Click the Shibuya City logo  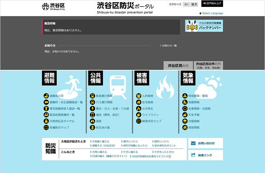click(x=53, y=7)
